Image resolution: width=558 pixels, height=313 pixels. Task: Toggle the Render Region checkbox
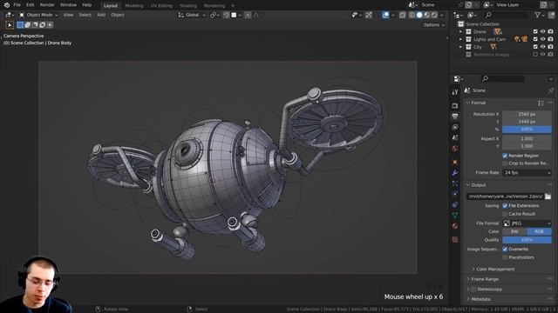tap(505, 156)
